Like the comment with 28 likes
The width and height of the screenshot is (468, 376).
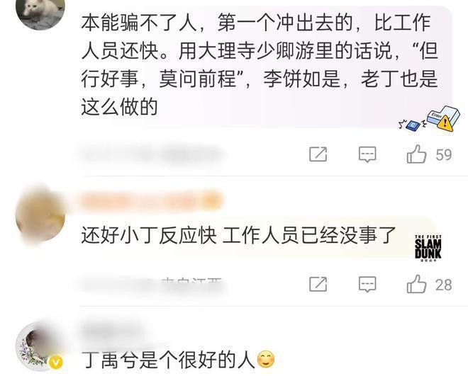(416, 284)
